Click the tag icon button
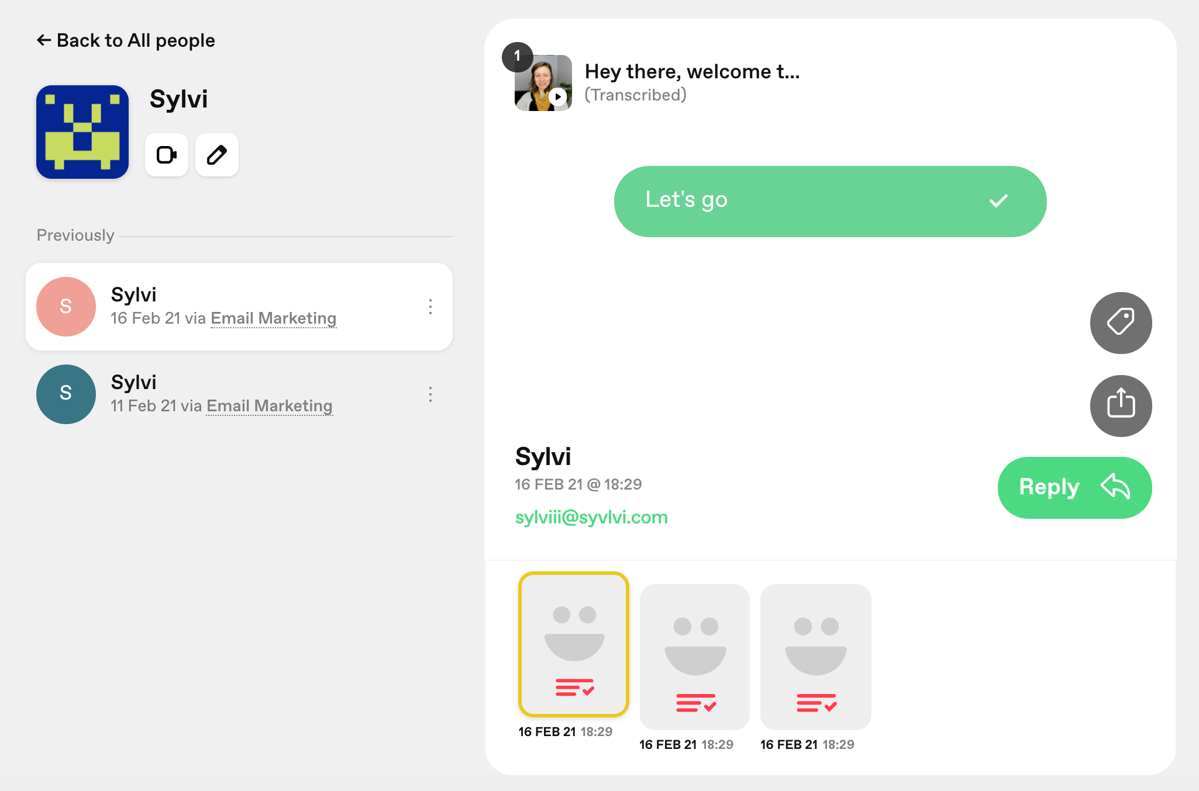1199x791 pixels. [1121, 322]
